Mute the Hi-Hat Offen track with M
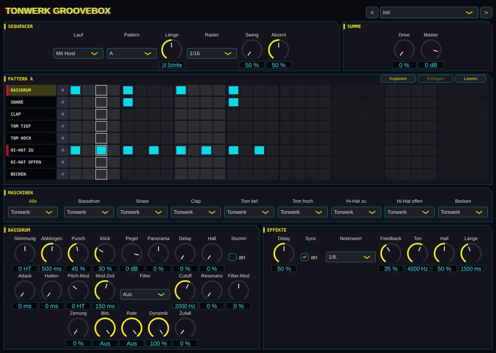Image resolution: width=496 pixels, height=353 pixels. click(63, 162)
